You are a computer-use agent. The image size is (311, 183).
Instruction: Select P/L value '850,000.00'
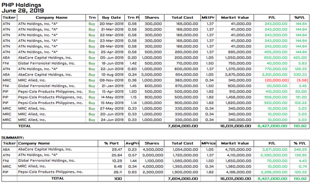276,58
